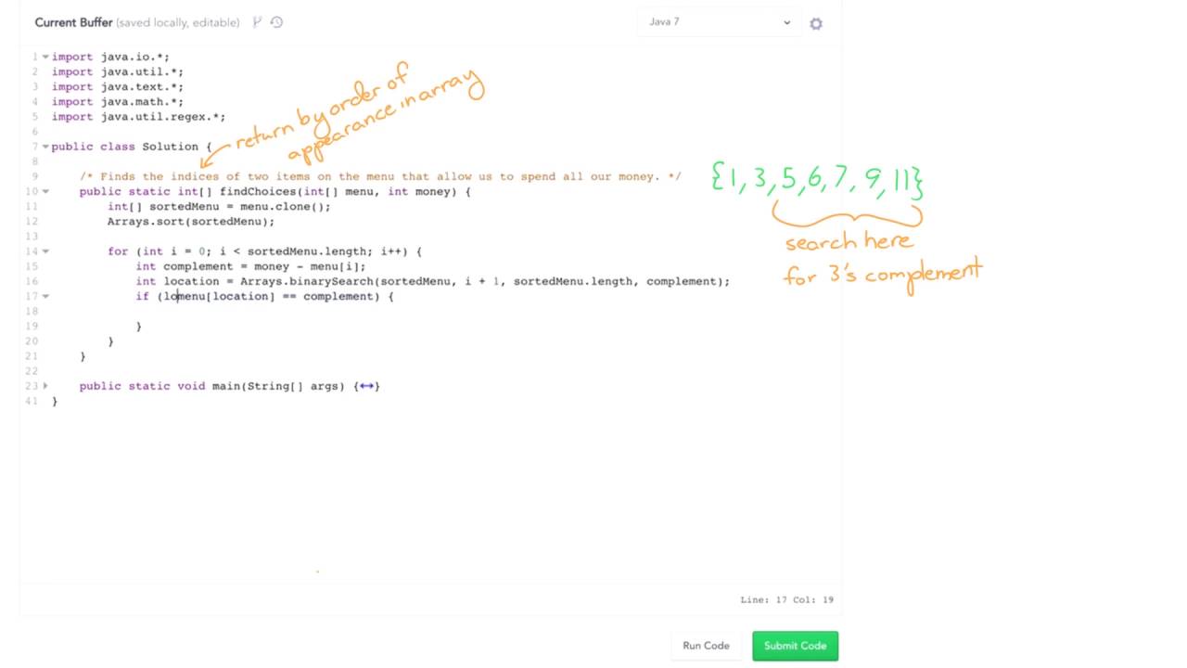Collapse the for loop fold at line 14

click(45, 251)
